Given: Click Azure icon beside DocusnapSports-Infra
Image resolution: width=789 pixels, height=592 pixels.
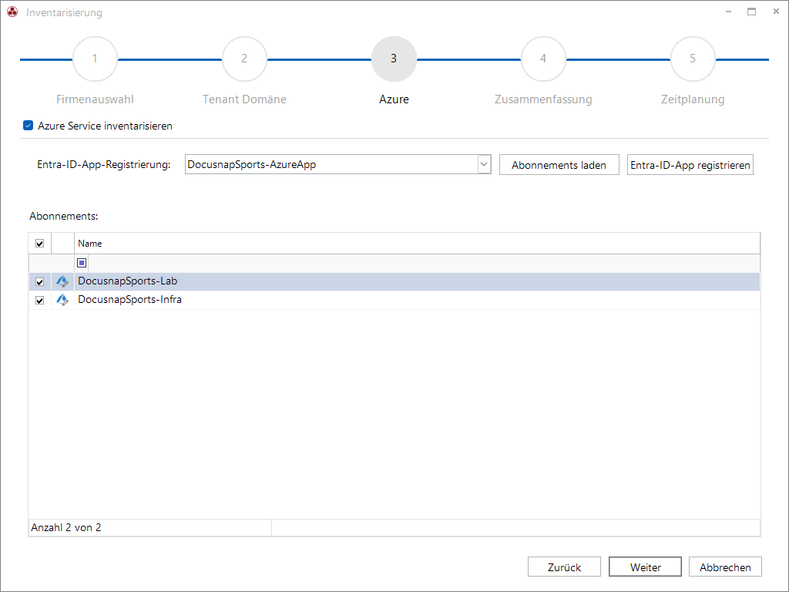Looking at the screenshot, I should (x=62, y=300).
